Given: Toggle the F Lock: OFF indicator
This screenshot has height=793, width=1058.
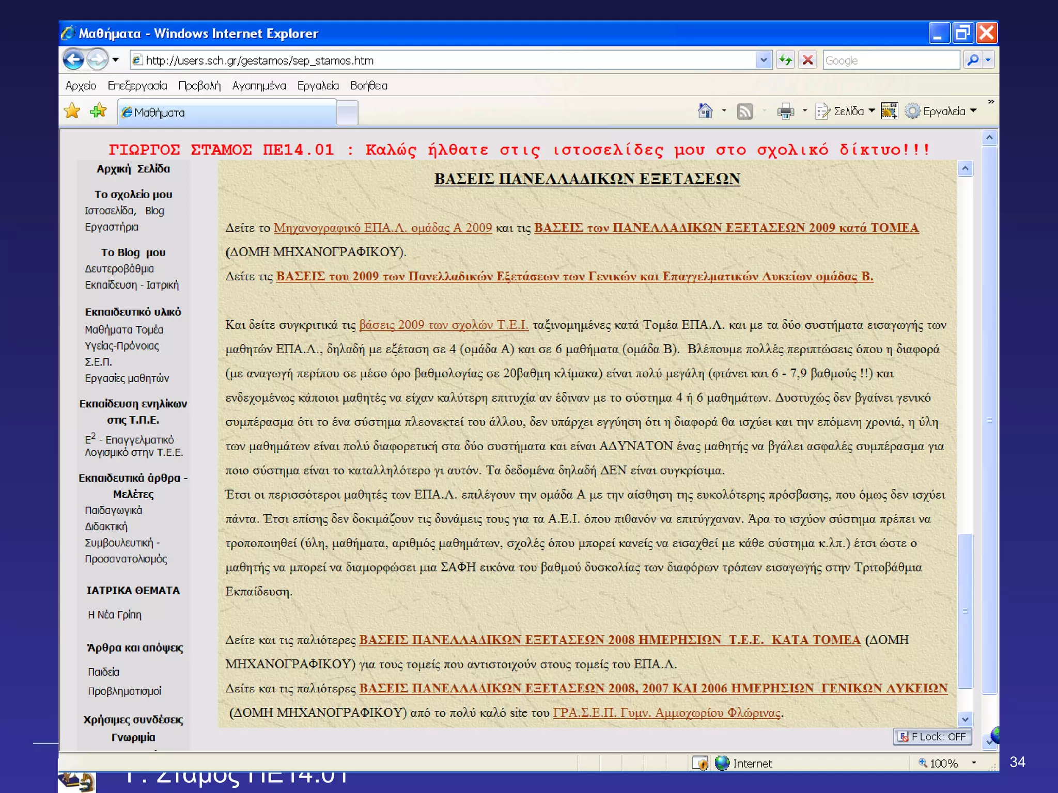Looking at the screenshot, I should (x=932, y=736).
